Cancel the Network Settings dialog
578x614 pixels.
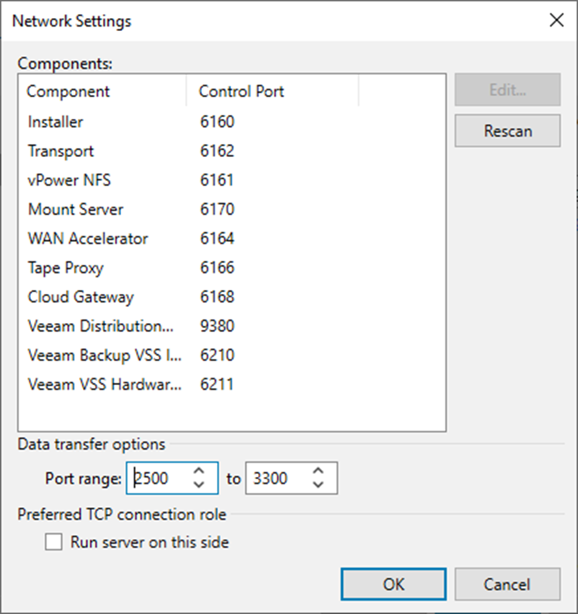[507, 584]
